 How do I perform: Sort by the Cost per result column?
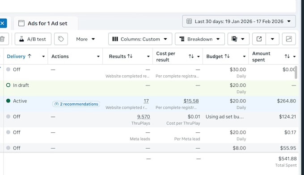[191, 57]
